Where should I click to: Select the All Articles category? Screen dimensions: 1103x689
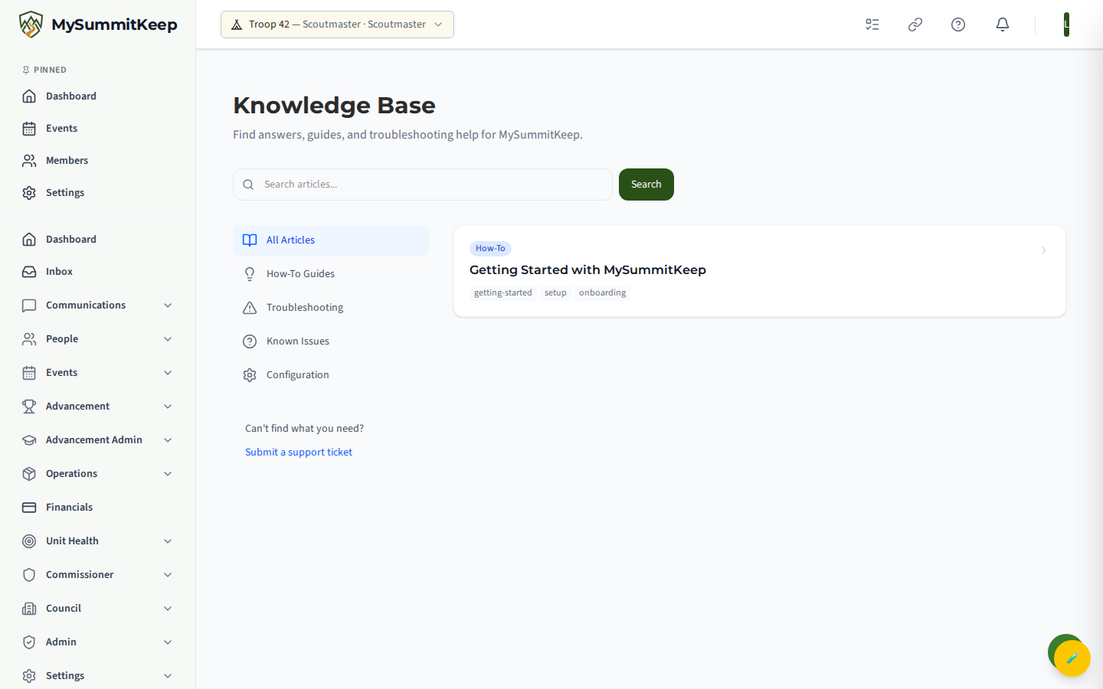331,240
